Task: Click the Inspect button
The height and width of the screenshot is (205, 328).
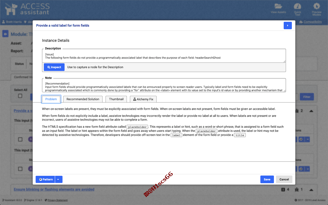Action: (54, 67)
